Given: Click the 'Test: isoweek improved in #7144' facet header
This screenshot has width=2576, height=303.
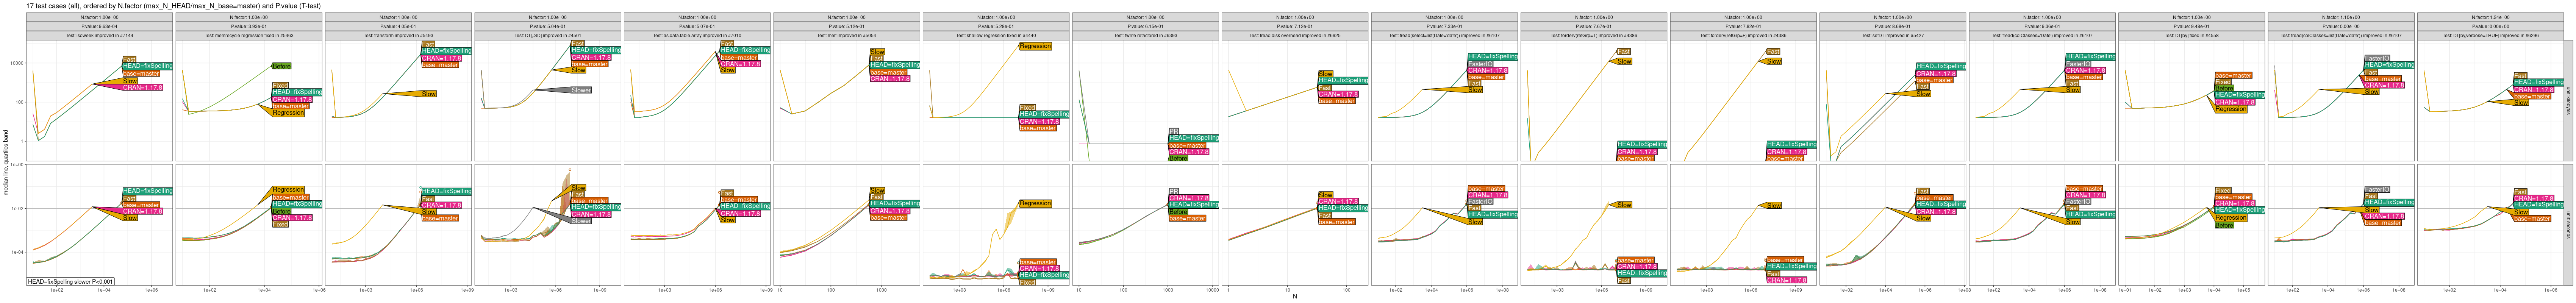Looking at the screenshot, I should (99, 35).
